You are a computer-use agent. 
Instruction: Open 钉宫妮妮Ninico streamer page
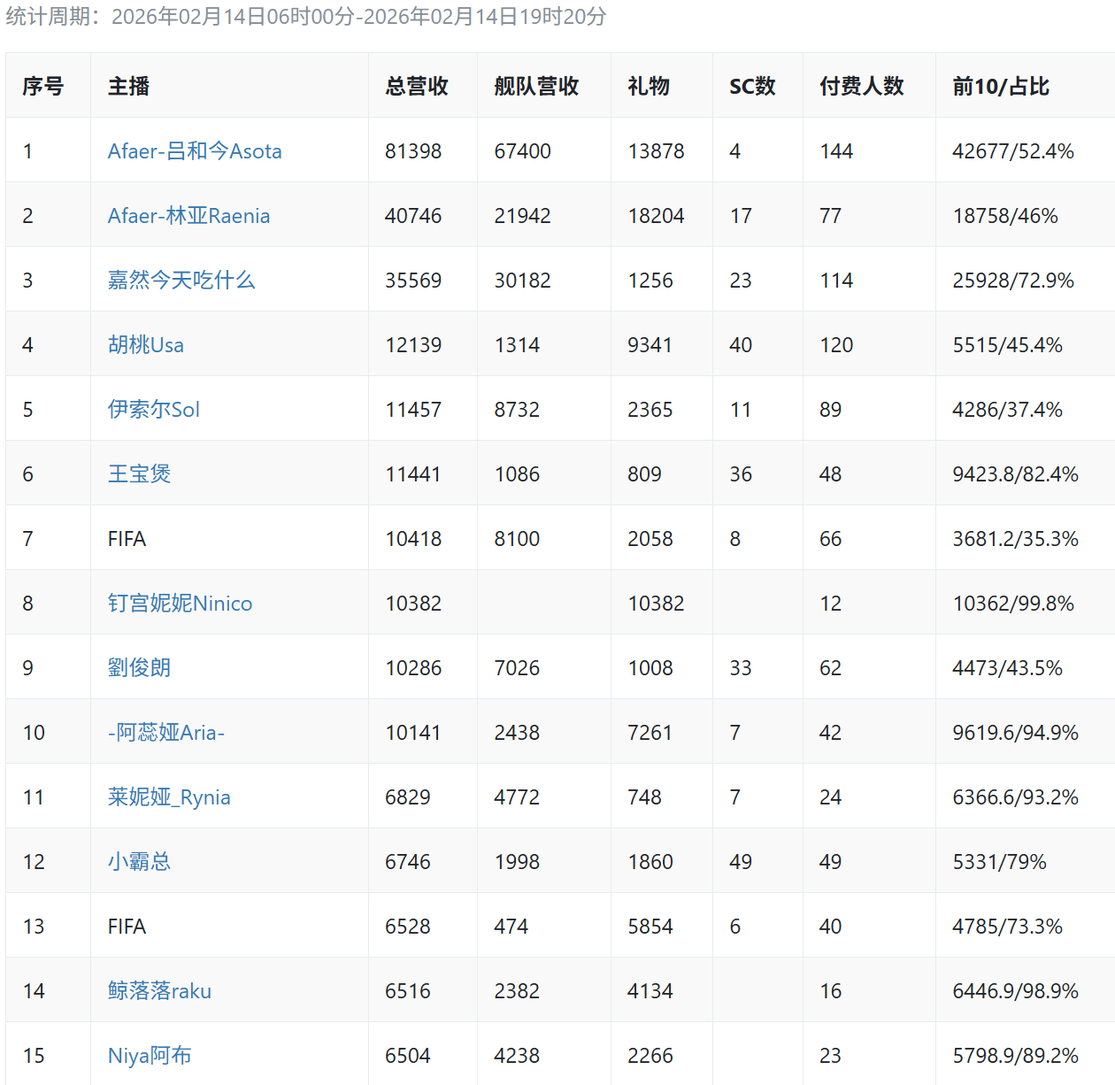tap(180, 604)
